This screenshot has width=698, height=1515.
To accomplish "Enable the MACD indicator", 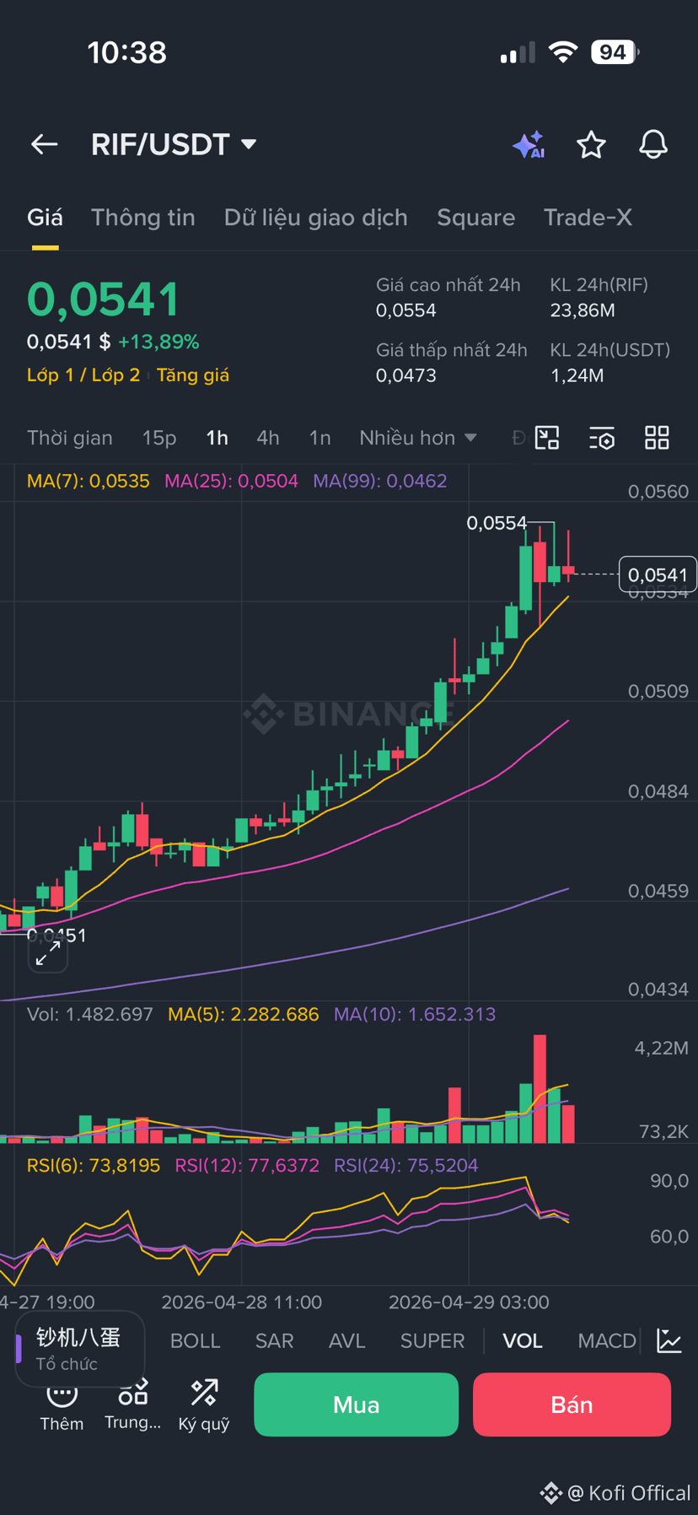I will pos(607,1340).
